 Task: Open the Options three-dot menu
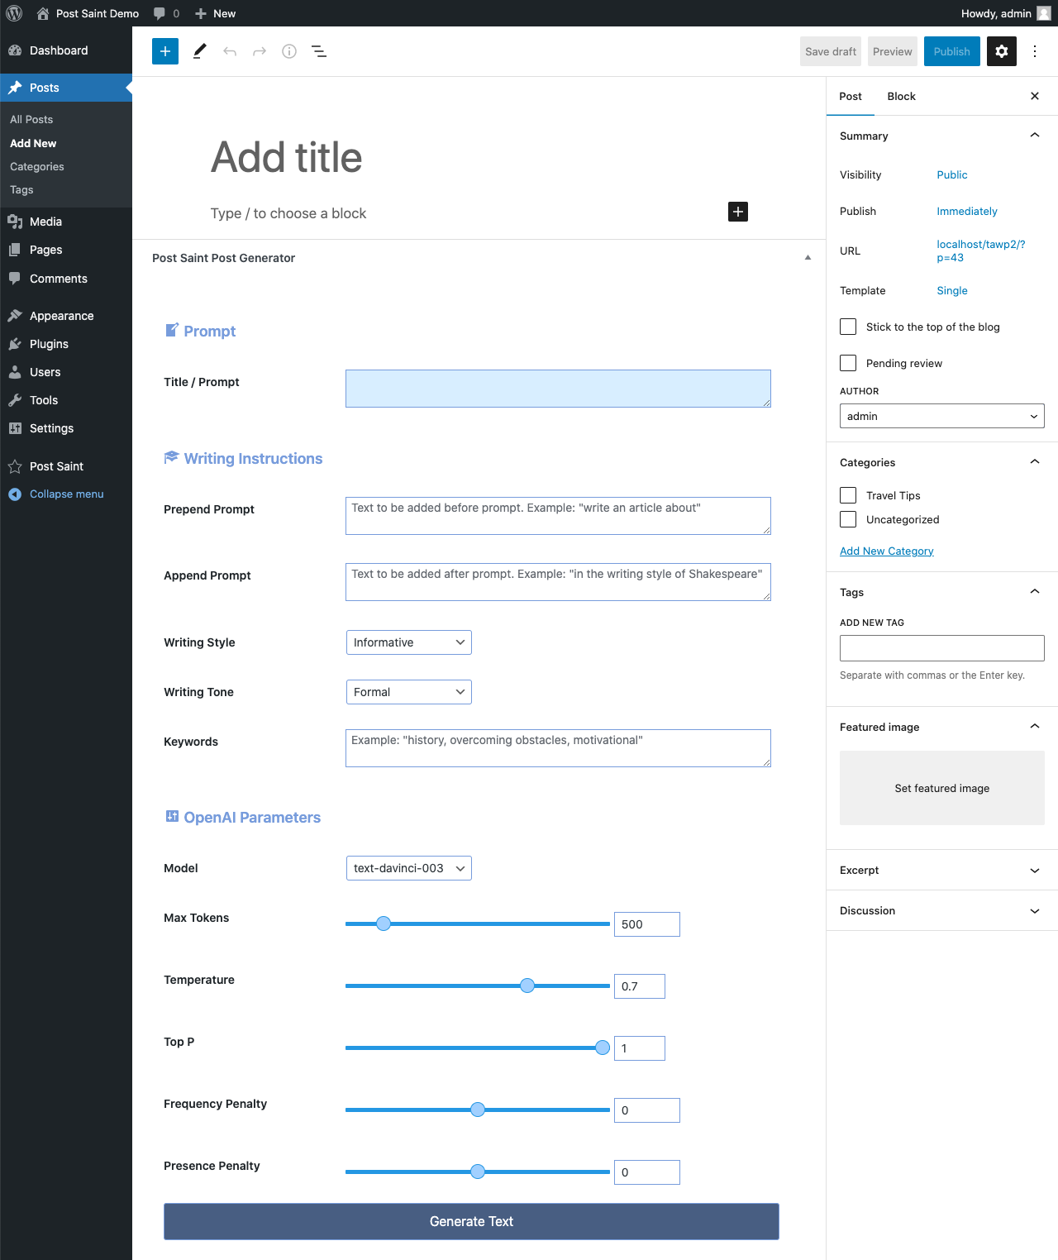(1035, 51)
